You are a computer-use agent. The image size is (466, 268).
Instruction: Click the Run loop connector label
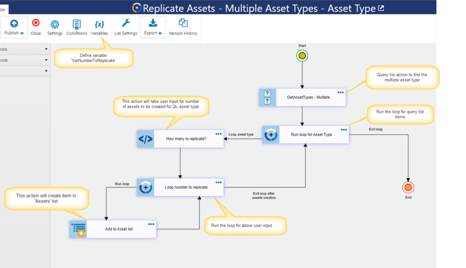[x=122, y=184]
